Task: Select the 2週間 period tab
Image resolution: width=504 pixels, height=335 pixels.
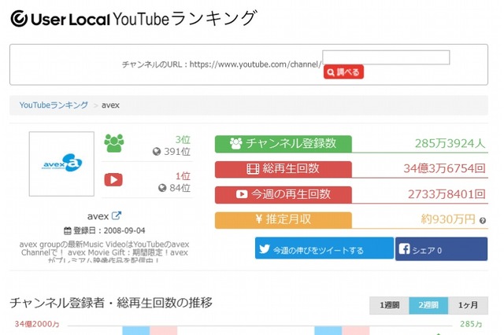Action: (428, 305)
